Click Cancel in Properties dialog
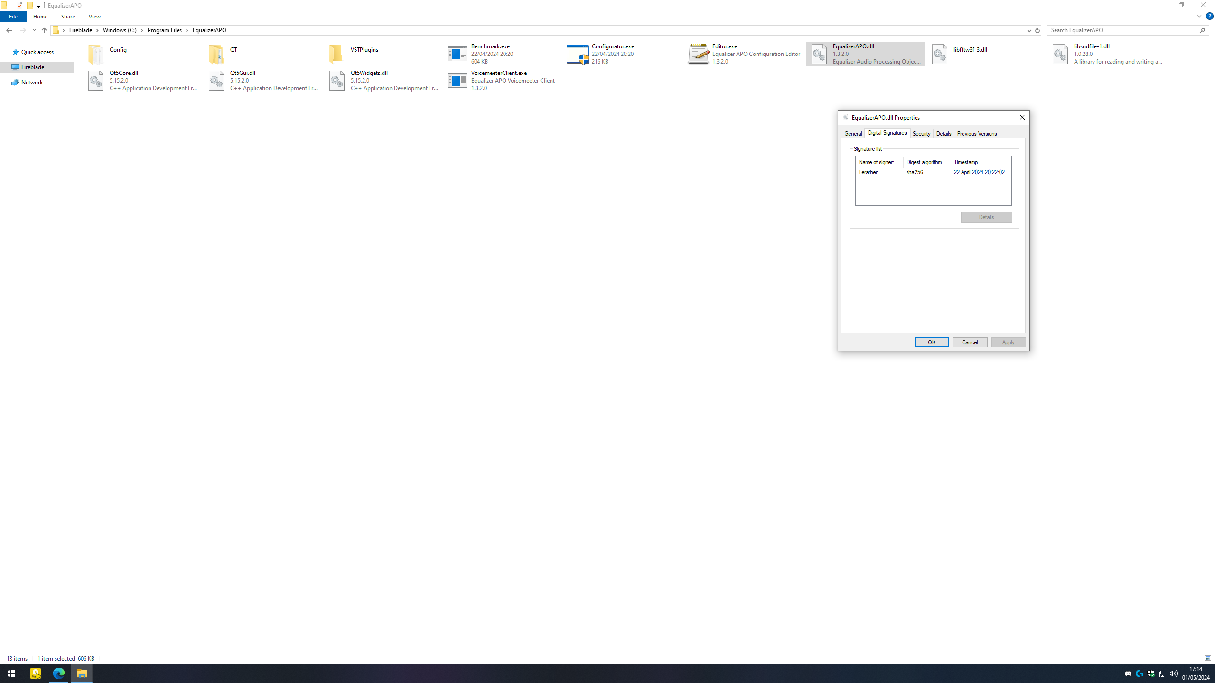This screenshot has width=1215, height=683. click(970, 342)
